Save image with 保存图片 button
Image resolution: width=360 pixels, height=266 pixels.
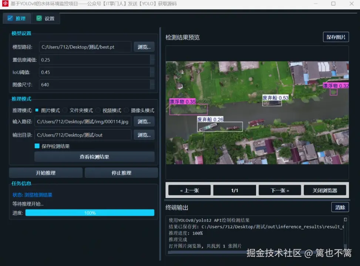click(x=336, y=37)
